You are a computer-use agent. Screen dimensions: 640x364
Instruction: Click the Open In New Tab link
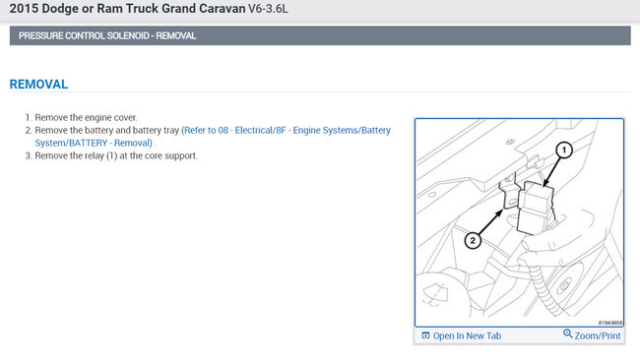point(467,335)
